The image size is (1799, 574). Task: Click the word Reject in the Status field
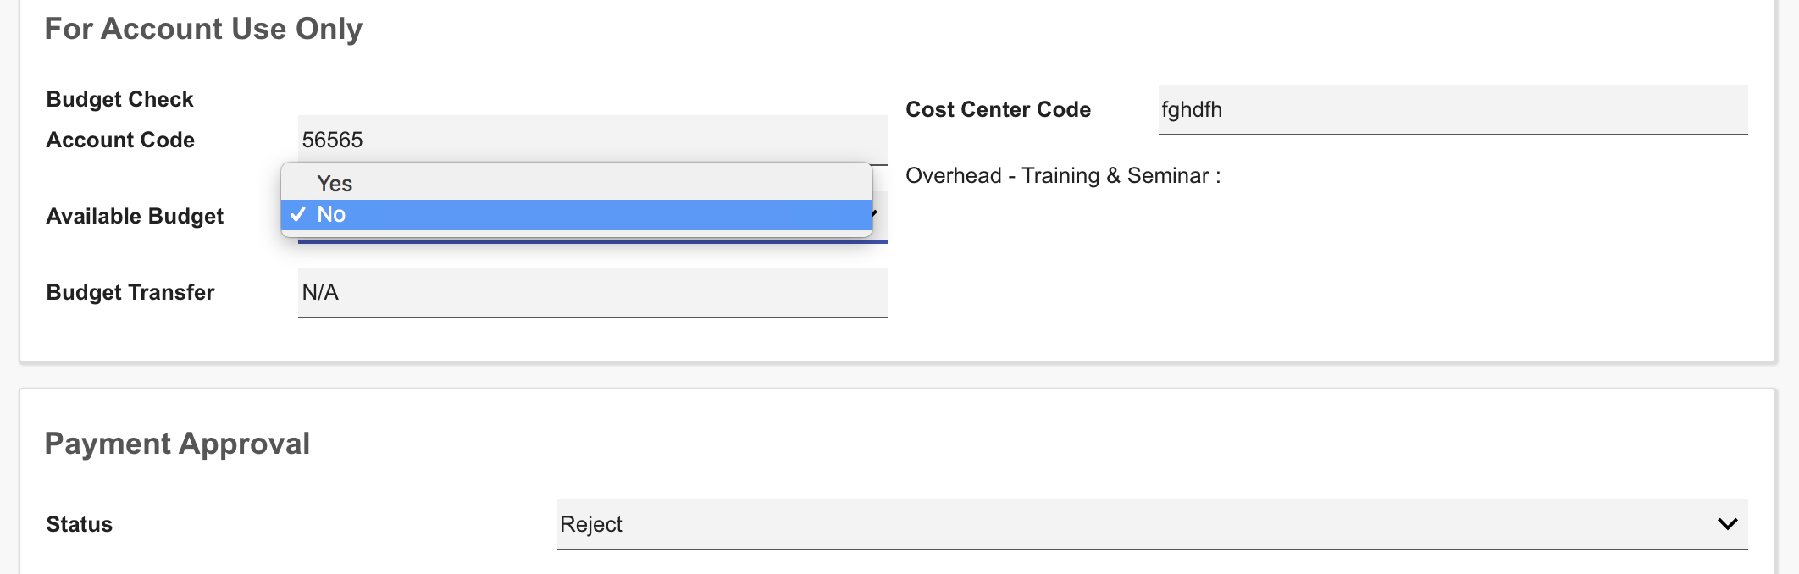(591, 524)
